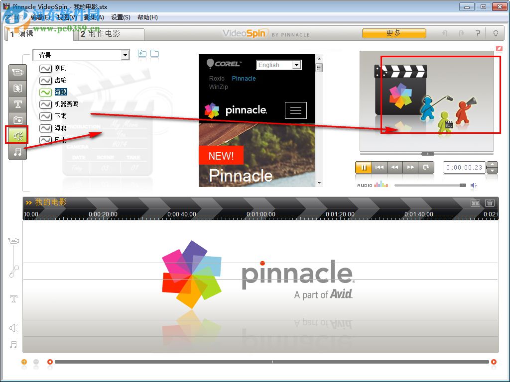
Task: Open the 设置(S) menu
Action: tap(121, 17)
